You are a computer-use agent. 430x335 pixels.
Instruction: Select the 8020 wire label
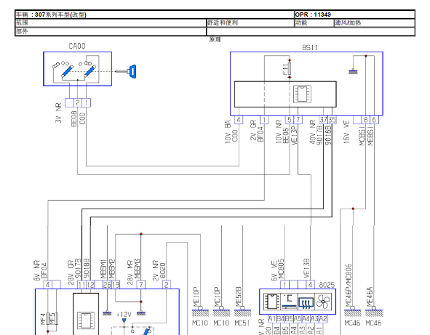pos(163,271)
